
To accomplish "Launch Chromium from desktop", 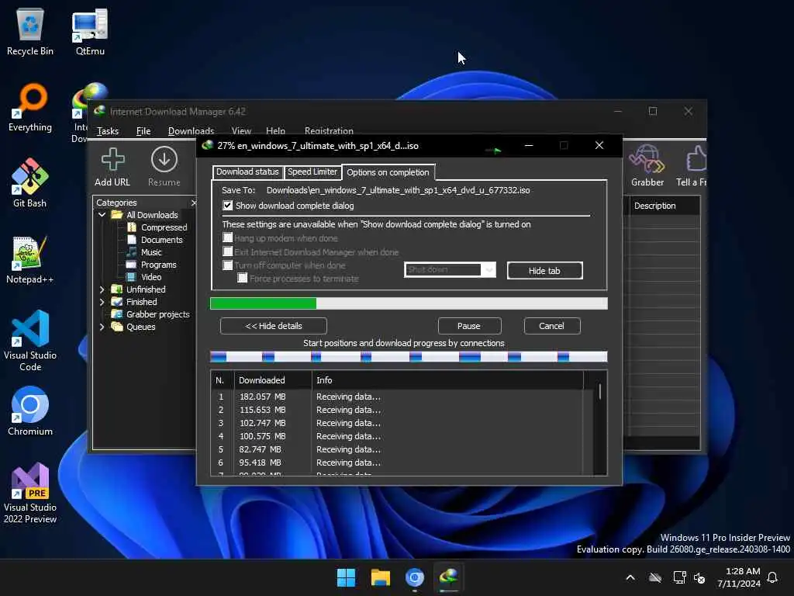I will (30, 411).
